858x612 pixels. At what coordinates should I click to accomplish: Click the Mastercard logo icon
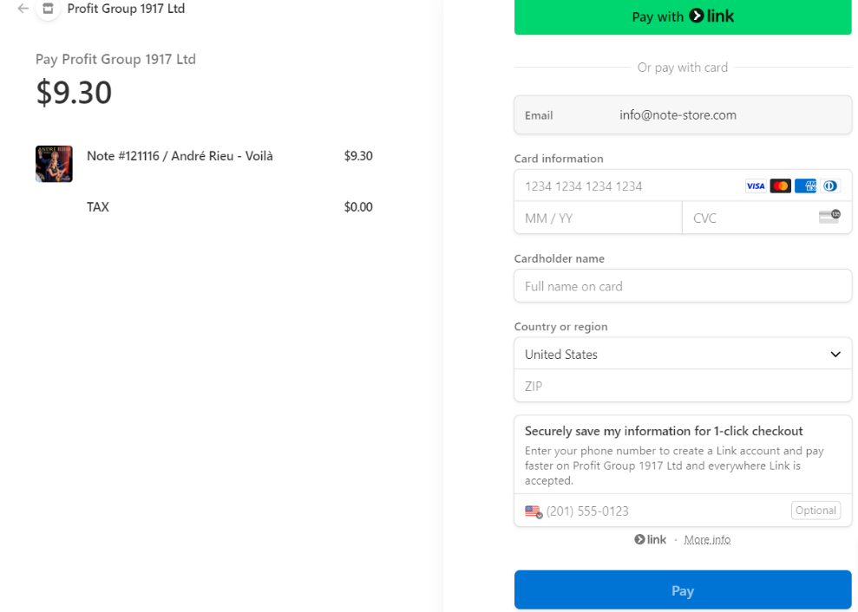coord(780,186)
